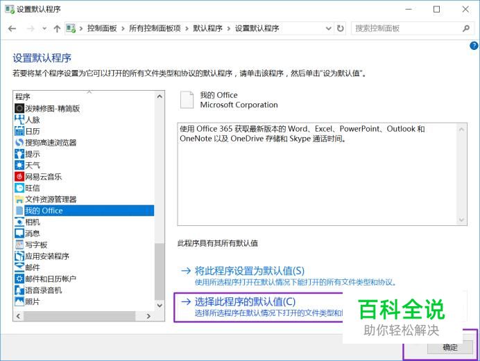Click the 提示 tips lightbulb icon
Image resolution: width=480 pixels, height=361 pixels.
click(x=19, y=154)
